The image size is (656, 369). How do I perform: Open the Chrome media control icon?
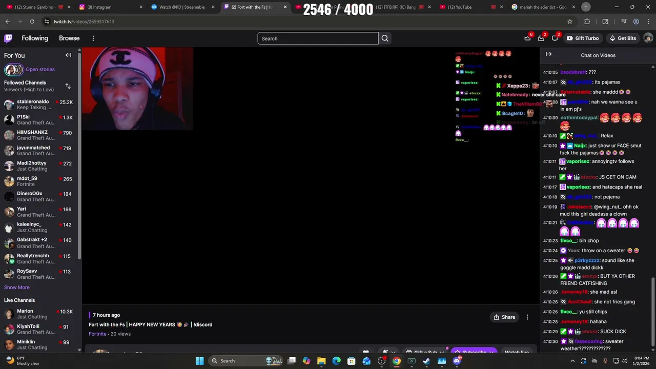[623, 22]
